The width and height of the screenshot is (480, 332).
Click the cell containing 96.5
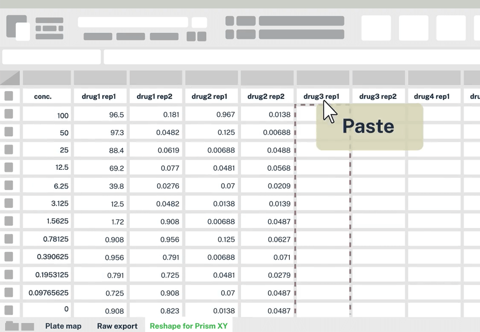pos(100,115)
